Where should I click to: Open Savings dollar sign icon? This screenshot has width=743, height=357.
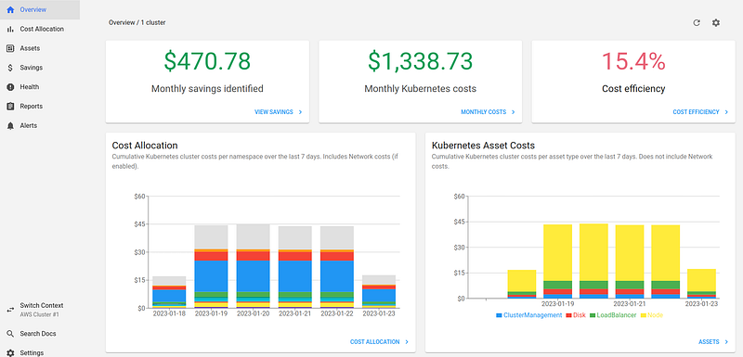(x=10, y=68)
